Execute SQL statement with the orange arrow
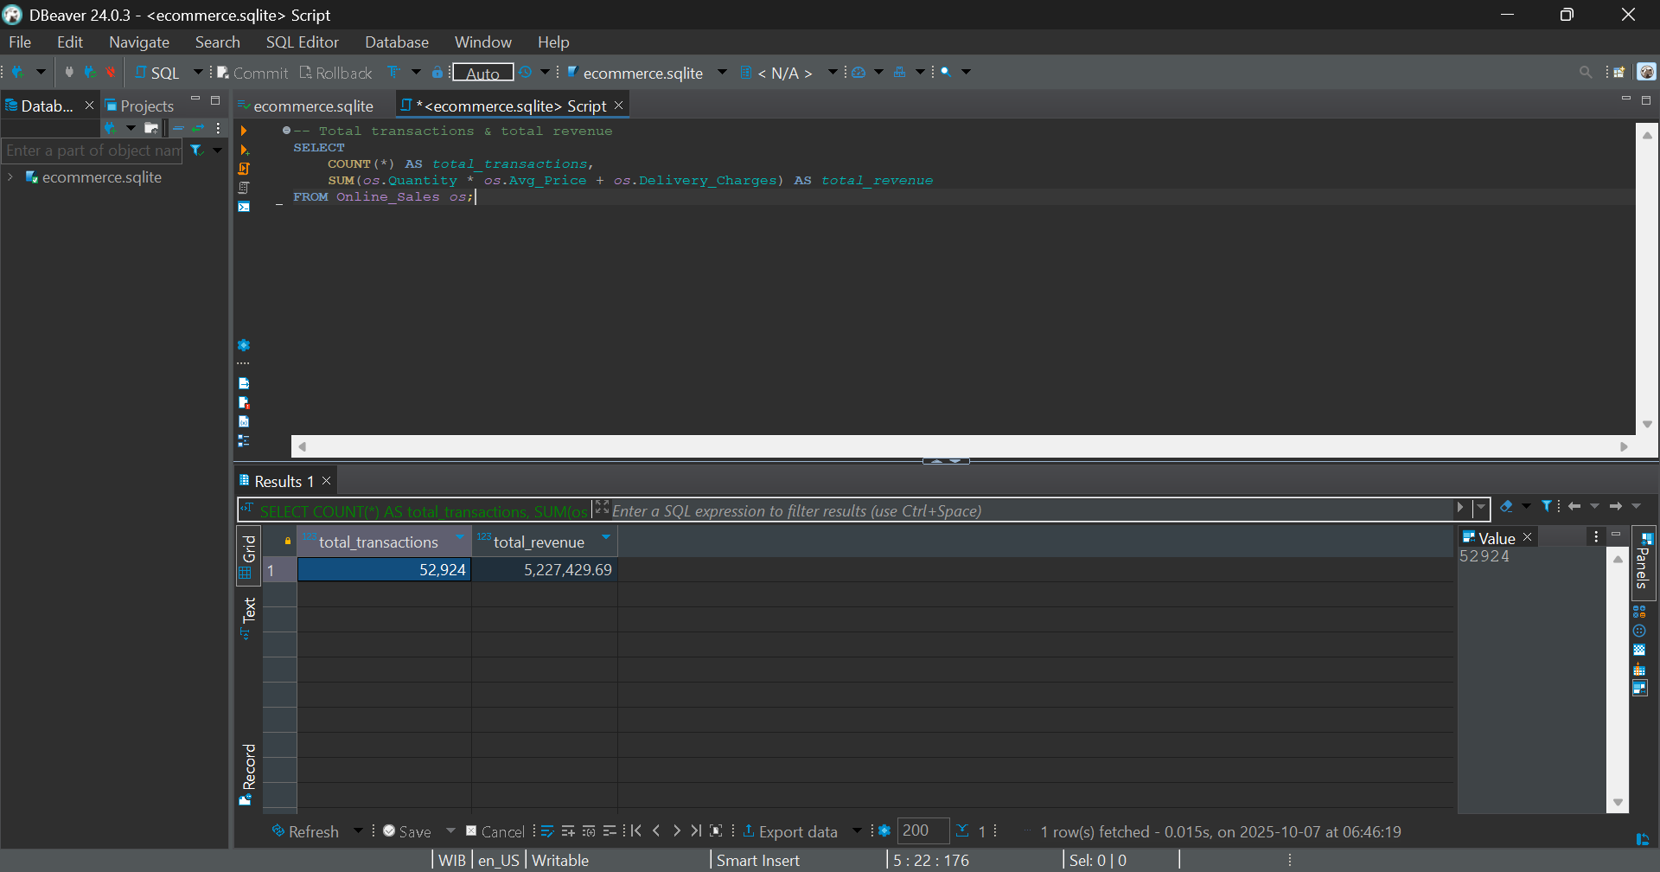The image size is (1660, 872). pyautogui.click(x=244, y=131)
